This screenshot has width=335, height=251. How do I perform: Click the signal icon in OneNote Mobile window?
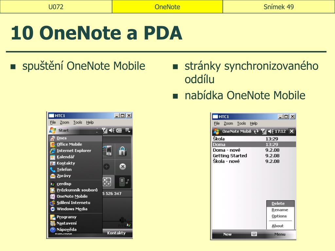click(264, 132)
